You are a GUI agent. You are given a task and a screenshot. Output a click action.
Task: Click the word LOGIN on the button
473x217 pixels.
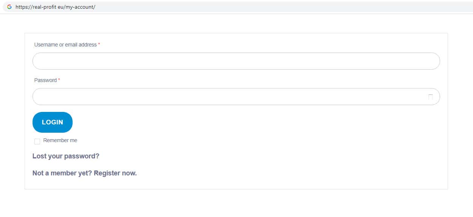[x=53, y=122]
